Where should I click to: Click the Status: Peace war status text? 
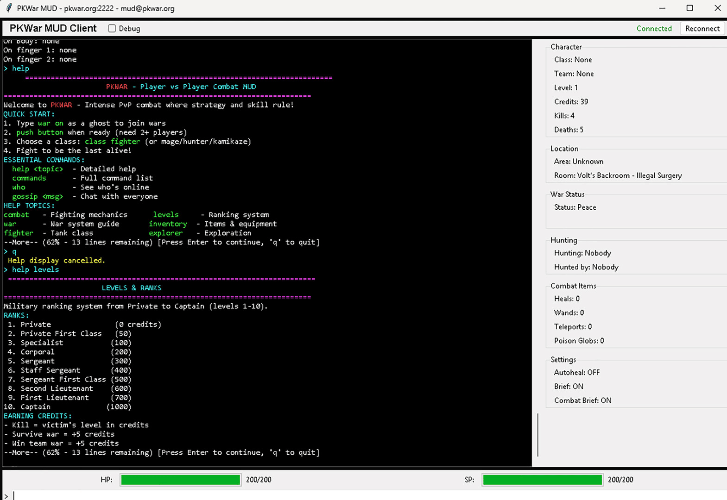(x=575, y=207)
